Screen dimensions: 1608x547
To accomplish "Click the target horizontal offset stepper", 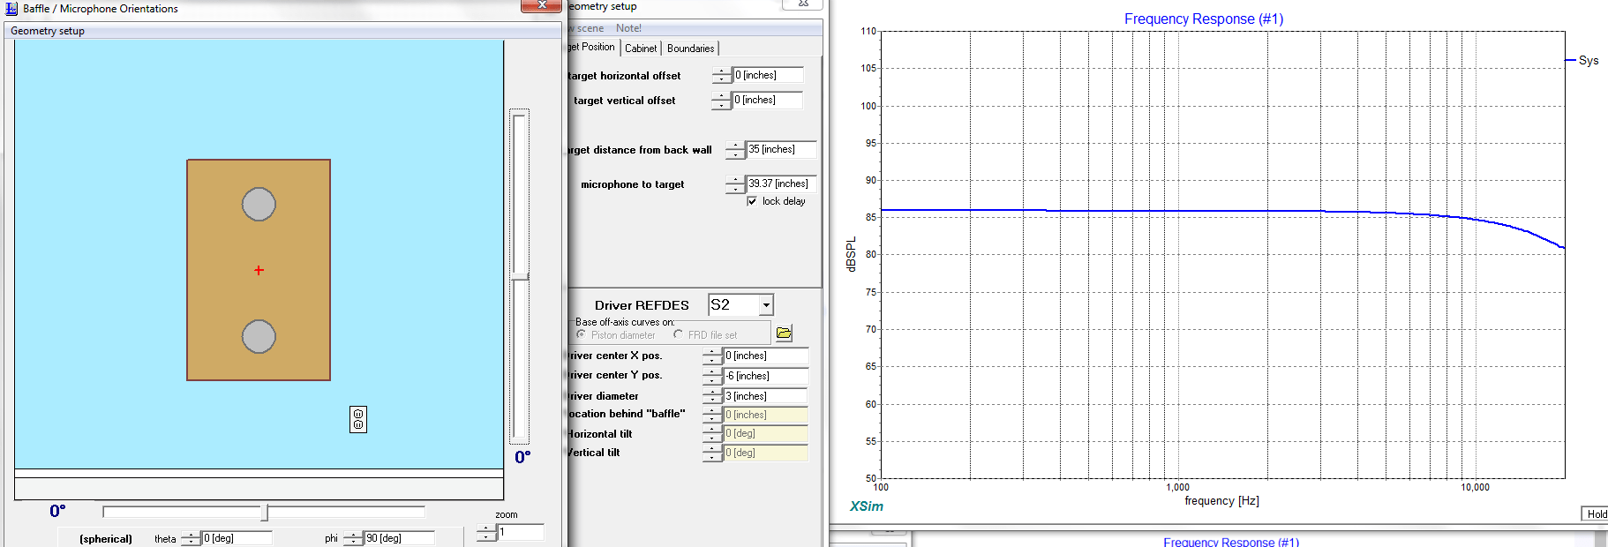I will (x=722, y=76).
